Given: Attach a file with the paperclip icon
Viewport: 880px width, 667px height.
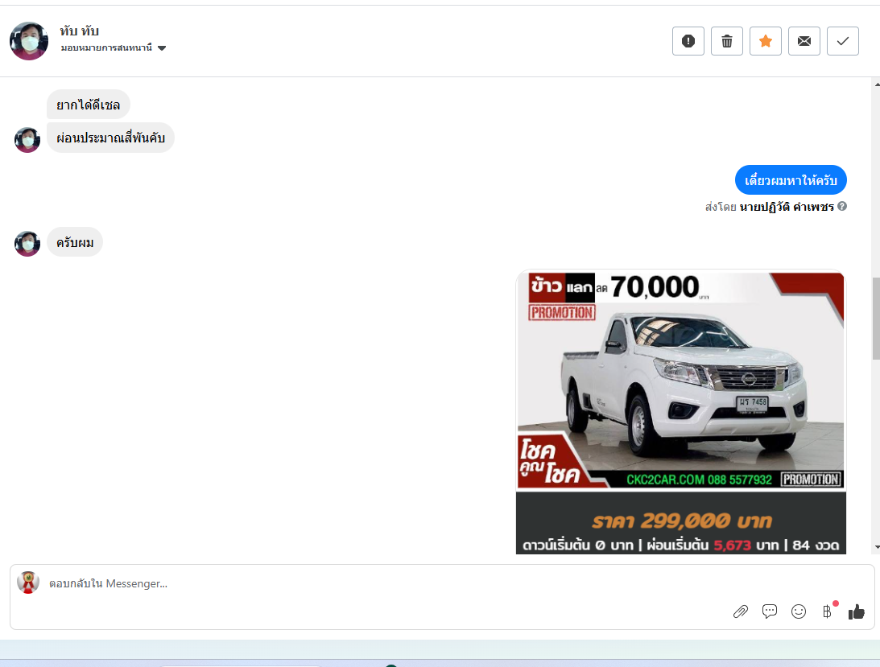Looking at the screenshot, I should 740,611.
